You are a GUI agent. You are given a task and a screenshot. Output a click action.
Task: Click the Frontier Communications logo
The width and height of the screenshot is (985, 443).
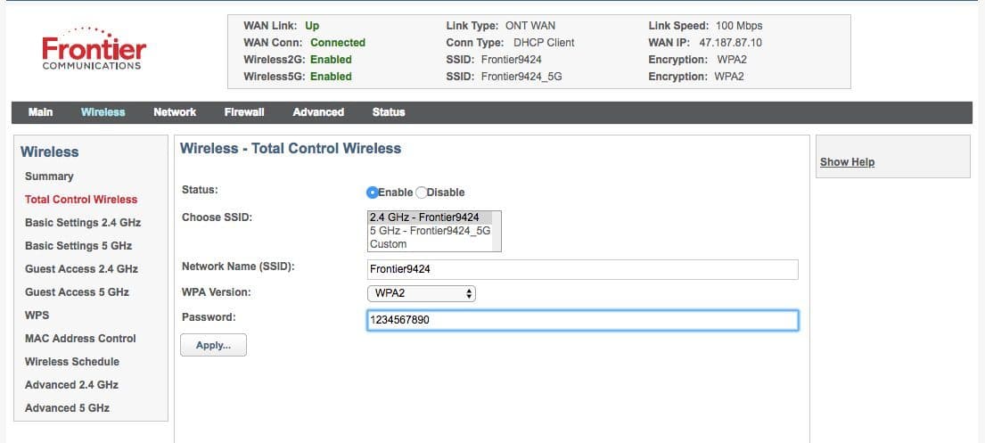click(93, 50)
